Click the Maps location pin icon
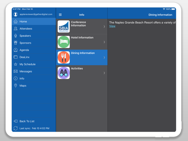This screenshot has width=188, height=141. pos(16,85)
